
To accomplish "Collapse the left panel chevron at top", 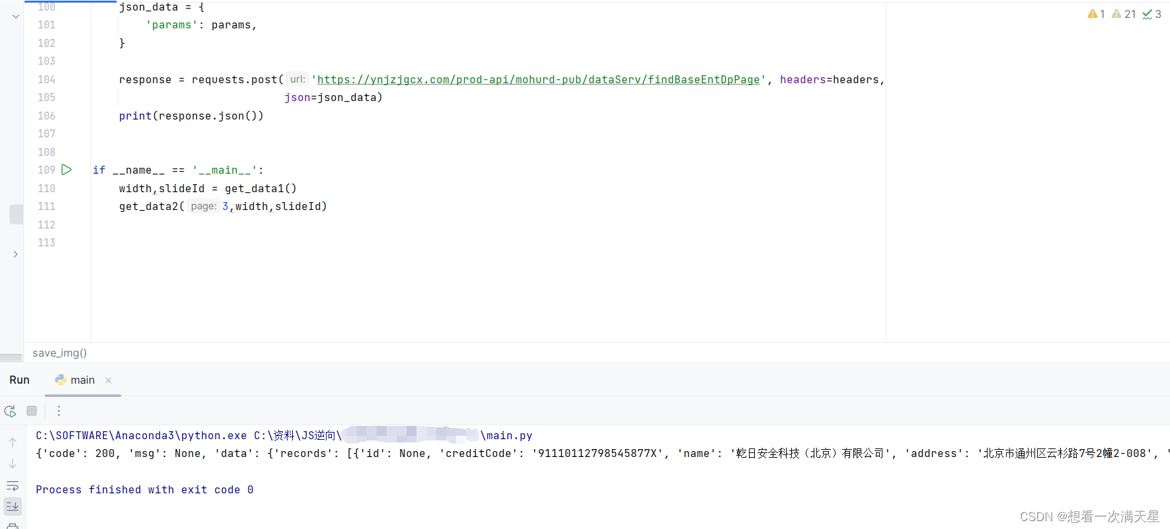I will click(15, 16).
